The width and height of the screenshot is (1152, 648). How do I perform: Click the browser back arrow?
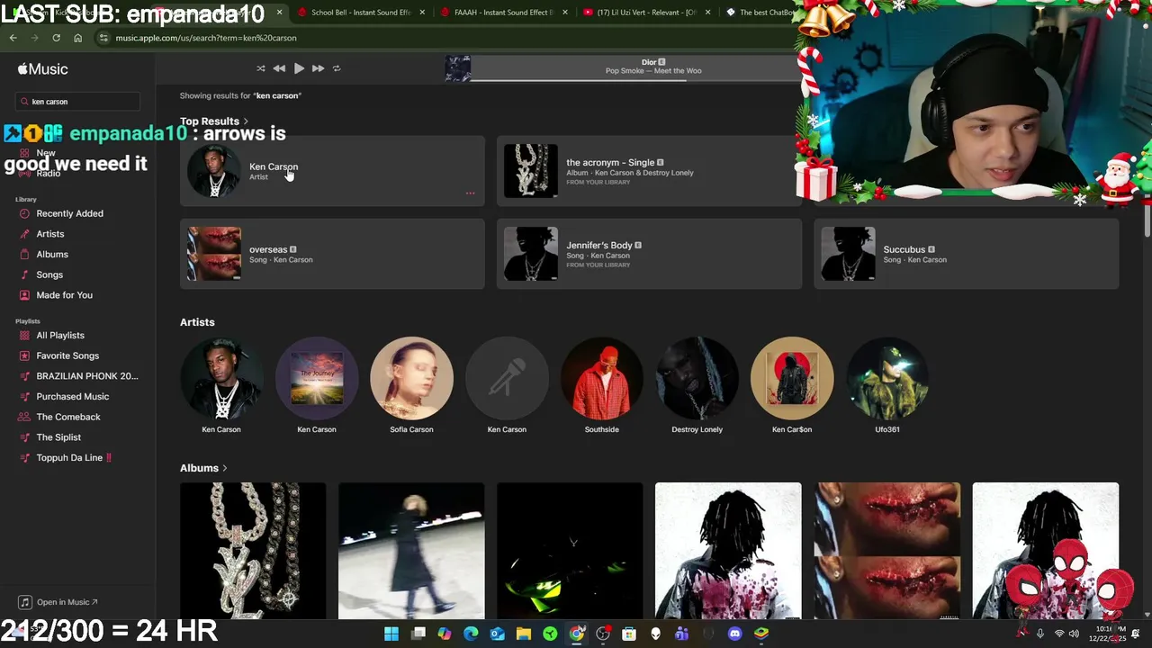(13, 38)
